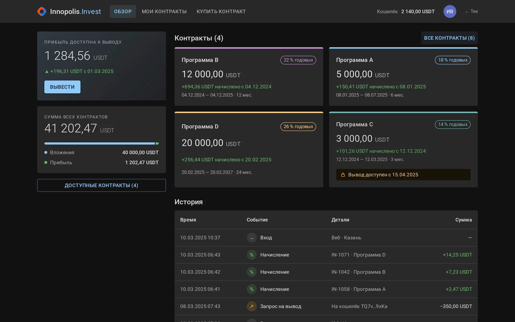Screen dimensions: 515x322
Task: Click the 41 202,47 USDT total sum
Action: pyautogui.click(x=79, y=128)
